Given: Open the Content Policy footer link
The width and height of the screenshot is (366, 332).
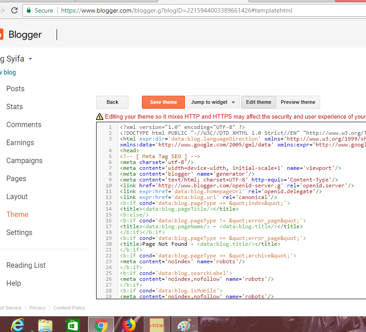Looking at the screenshot, I should click(x=69, y=308).
